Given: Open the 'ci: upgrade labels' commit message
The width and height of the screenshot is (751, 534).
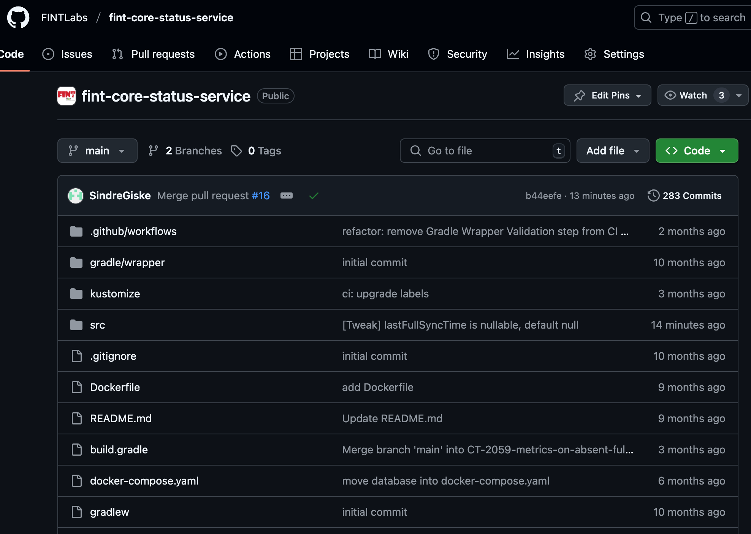Looking at the screenshot, I should click(x=385, y=294).
